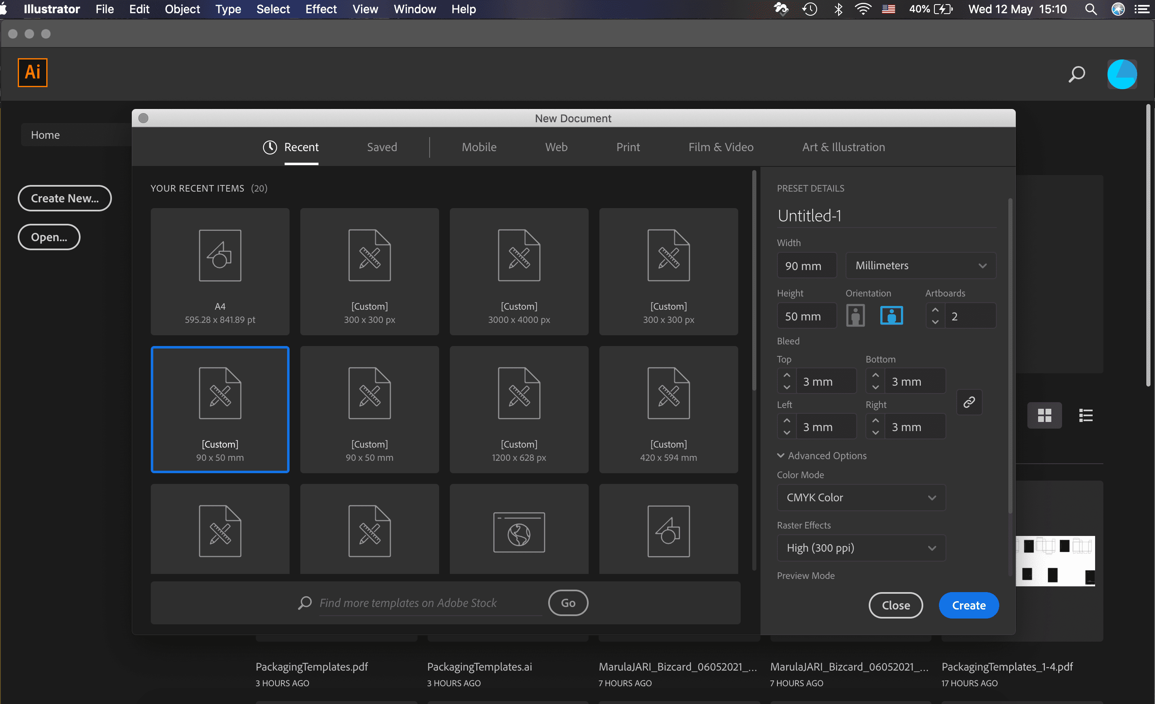Open the blue user profile avatar

(x=1122, y=74)
